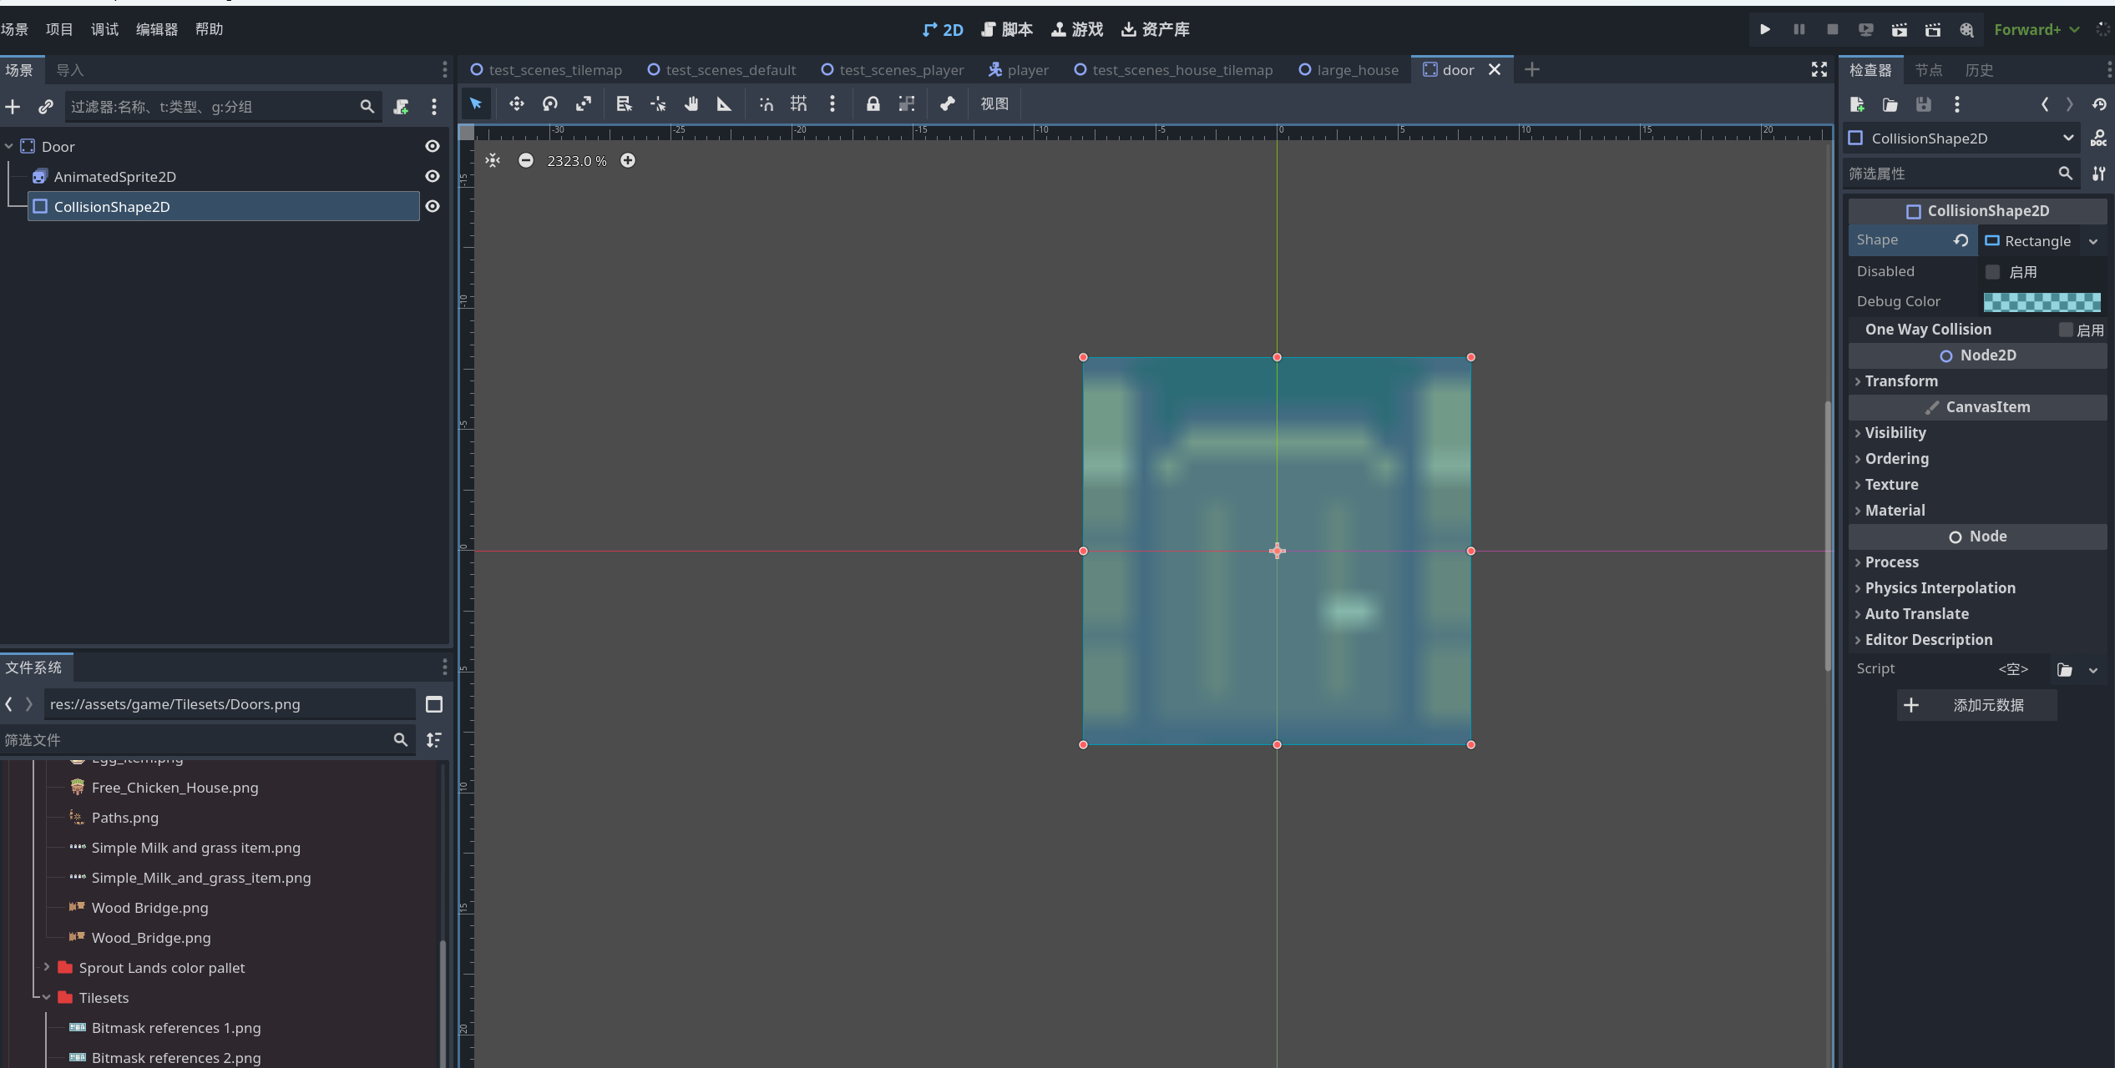The width and height of the screenshot is (2115, 1068).
Task: Open the Shape Rectangle dropdown
Action: click(2093, 241)
